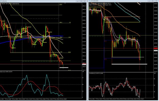Click the 187.22 current price label in H4
Viewport: 159px width, 101px height.
tap(84, 65)
